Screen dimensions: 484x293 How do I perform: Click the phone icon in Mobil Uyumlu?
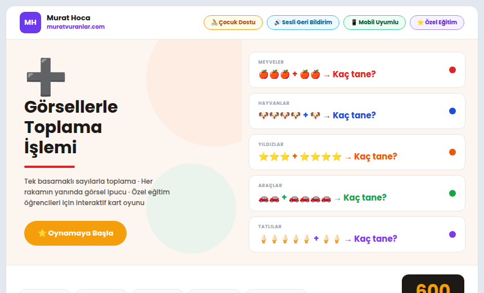pos(354,22)
